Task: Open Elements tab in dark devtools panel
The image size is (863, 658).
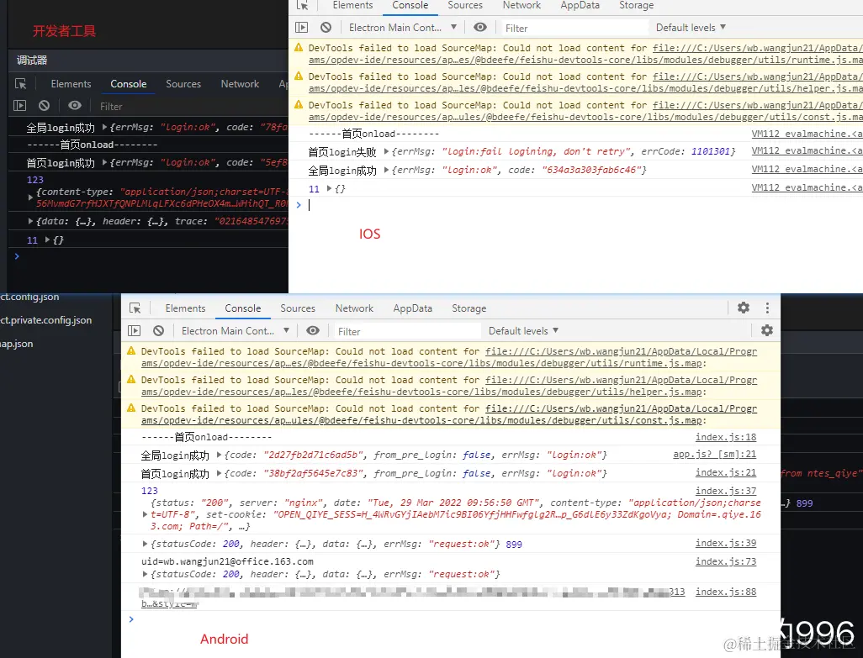Action: pos(71,83)
